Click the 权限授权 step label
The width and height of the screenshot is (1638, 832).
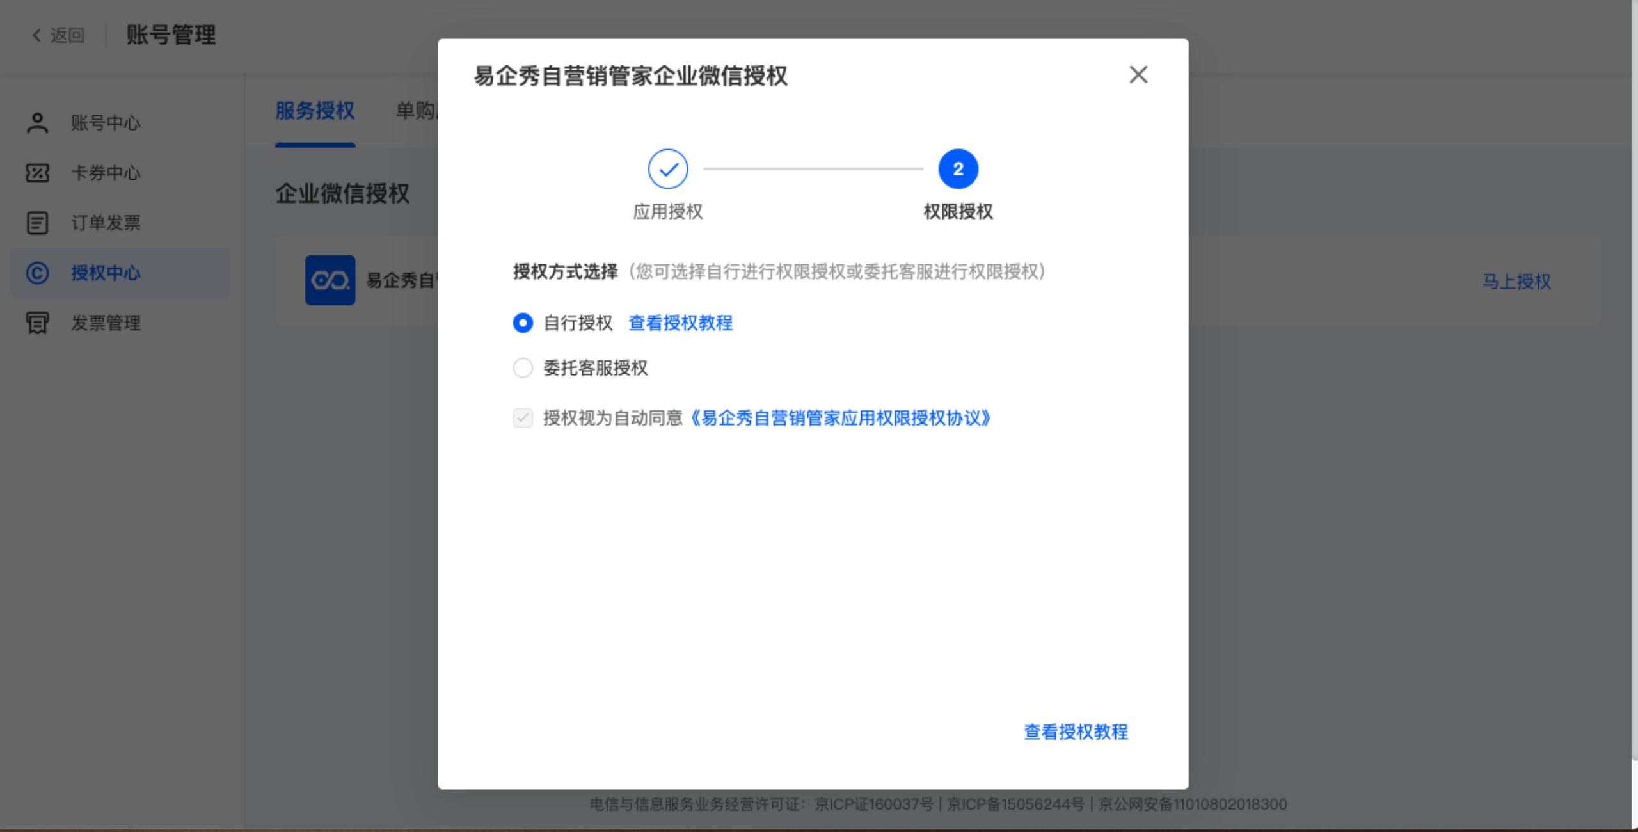[958, 211]
